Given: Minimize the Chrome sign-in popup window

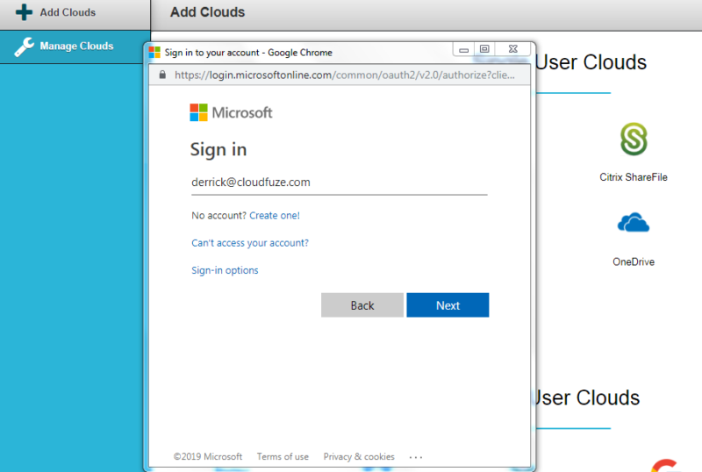Looking at the screenshot, I should point(464,49).
